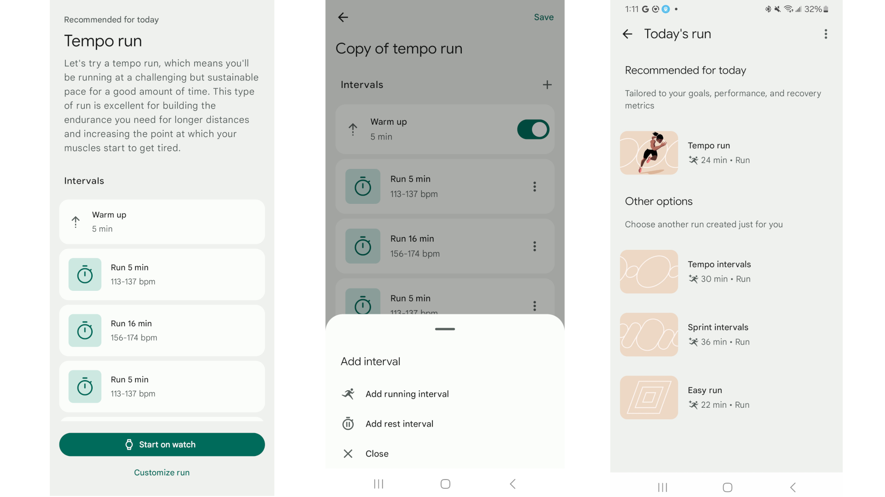Enable warm up interval in copy of tempo run
Image resolution: width=885 pixels, height=497 pixels.
click(x=534, y=129)
